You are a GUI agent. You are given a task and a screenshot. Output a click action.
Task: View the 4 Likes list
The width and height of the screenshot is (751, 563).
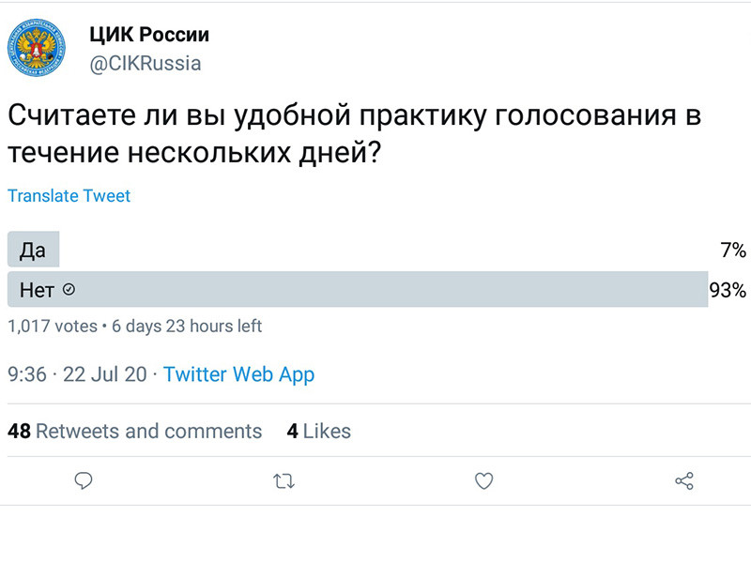(318, 432)
